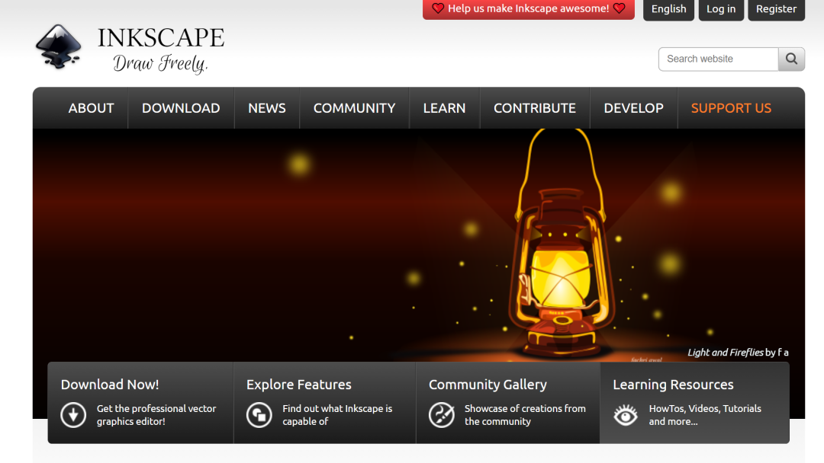Open the LEARN menu
This screenshot has height=463, width=824.
(444, 108)
